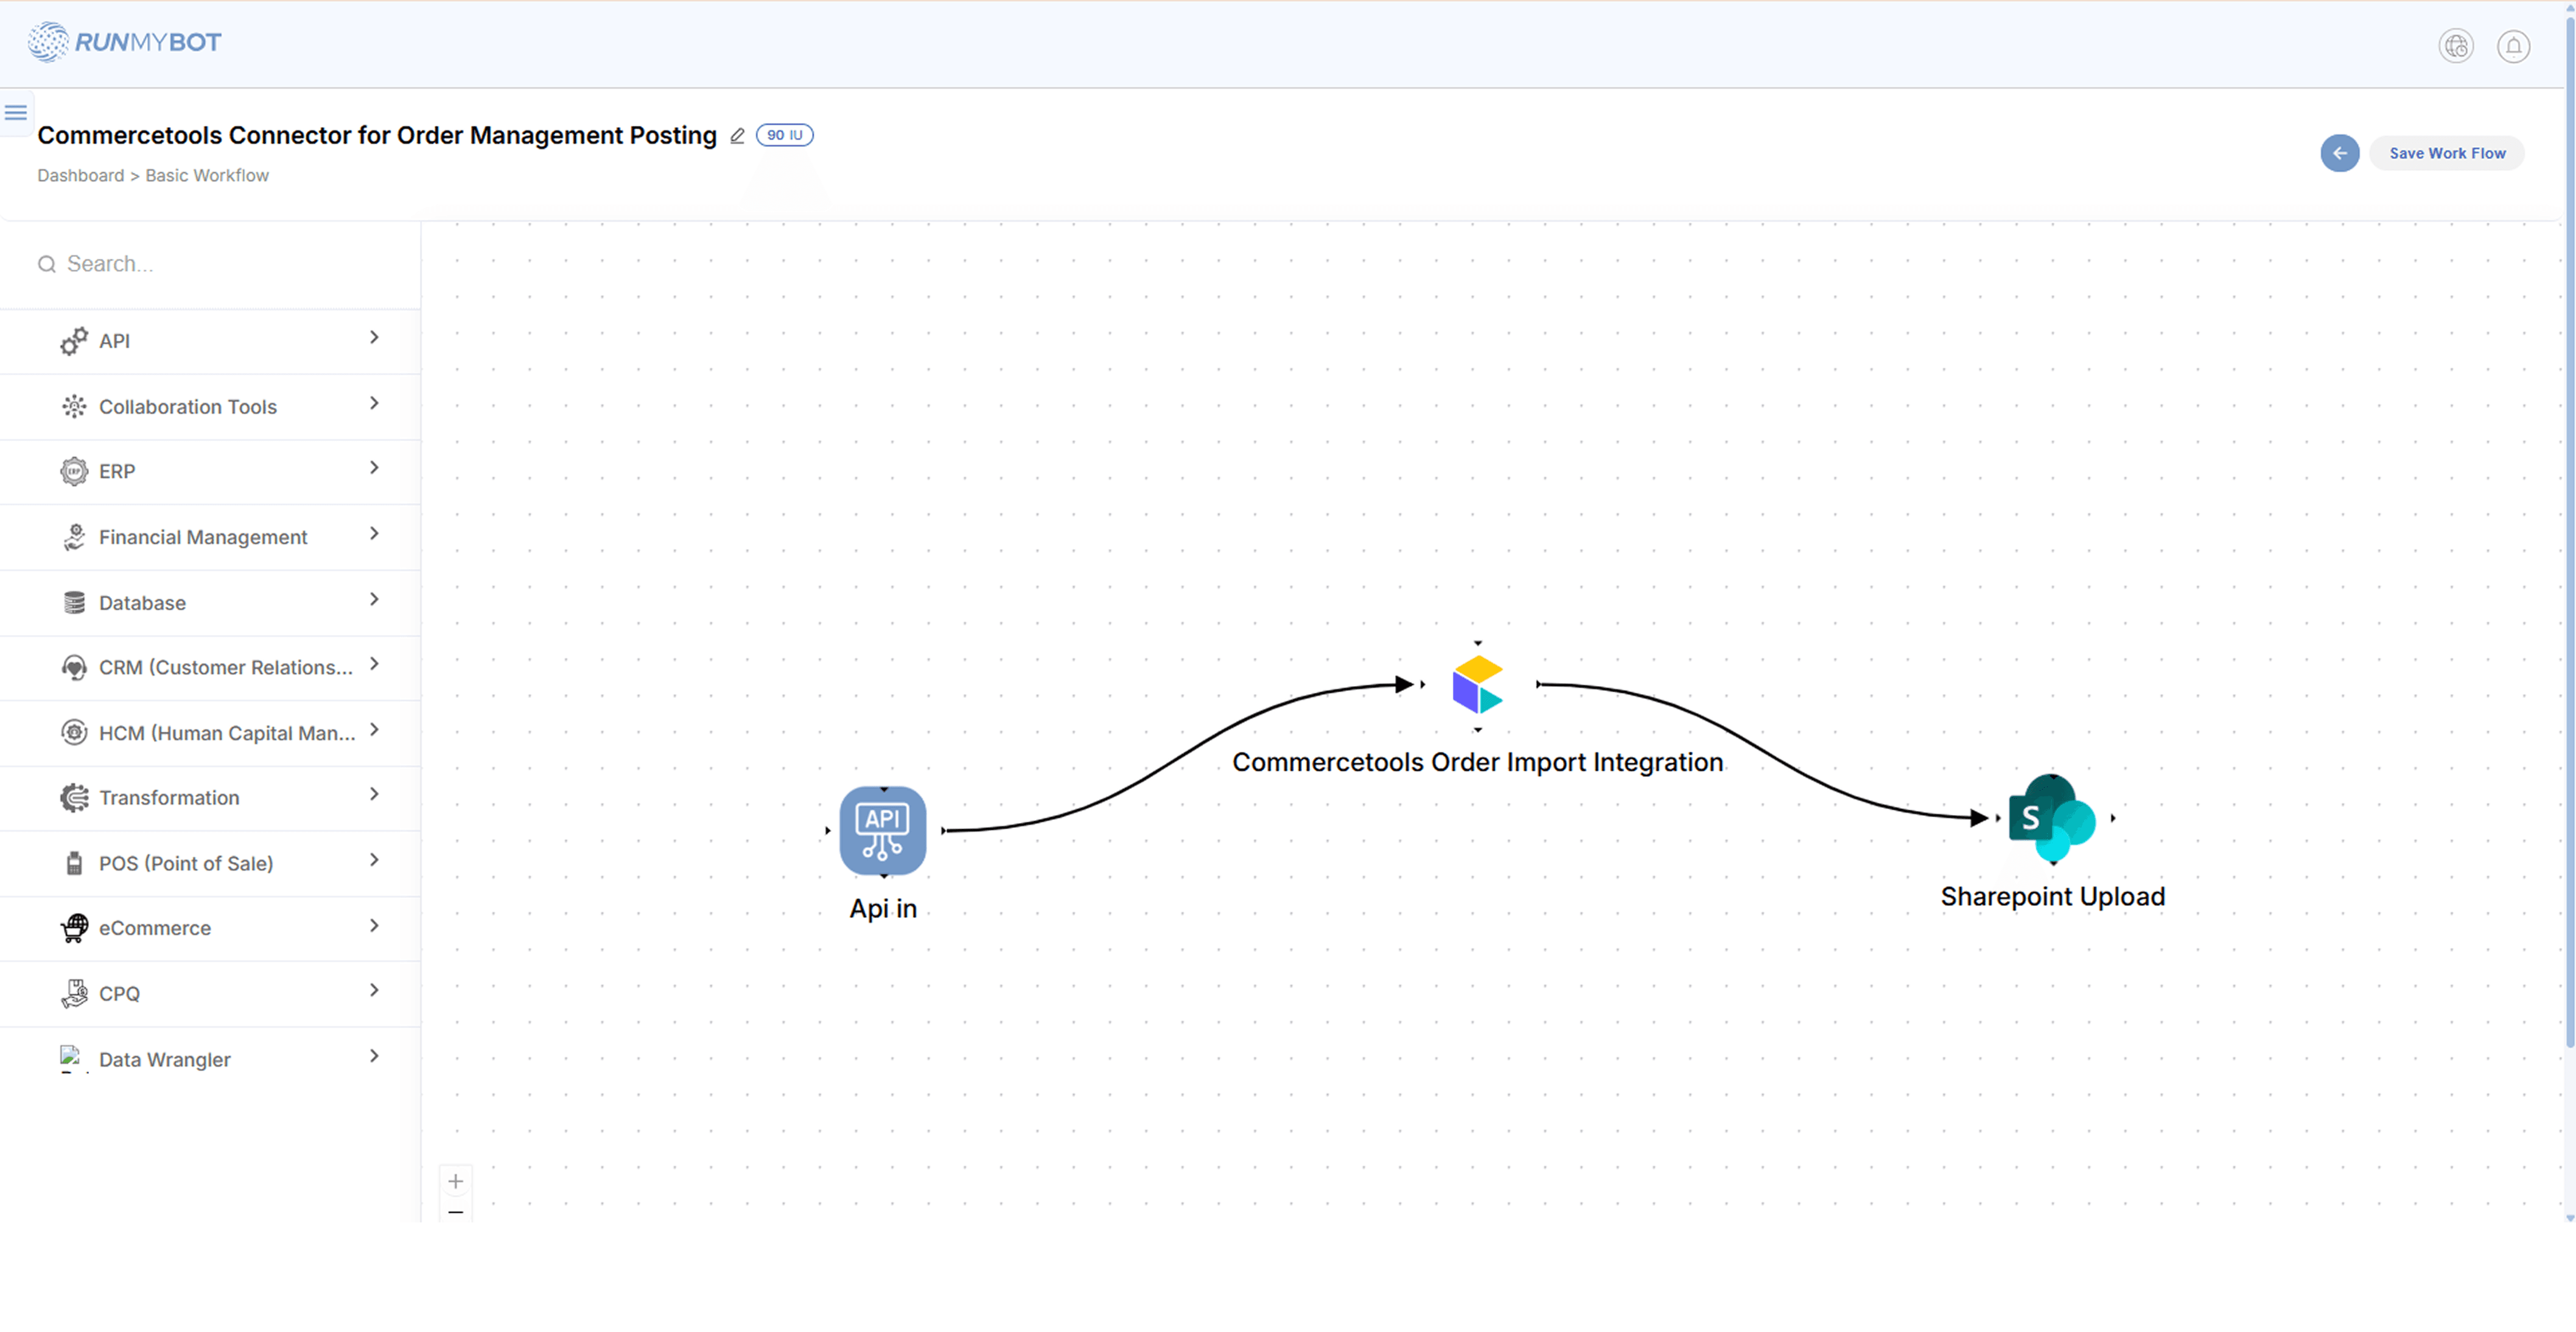Click the blue back arrow button
2576x1332 pixels.
point(2340,153)
